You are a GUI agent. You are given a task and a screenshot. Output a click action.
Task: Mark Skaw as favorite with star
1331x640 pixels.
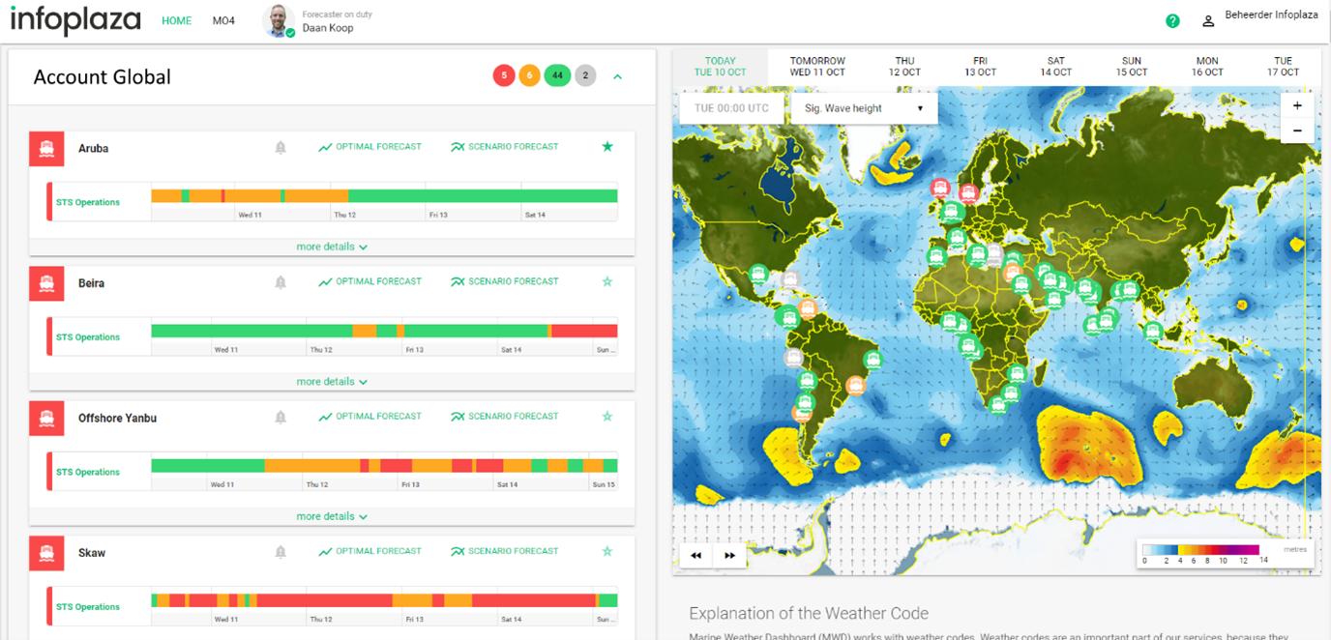point(607,551)
